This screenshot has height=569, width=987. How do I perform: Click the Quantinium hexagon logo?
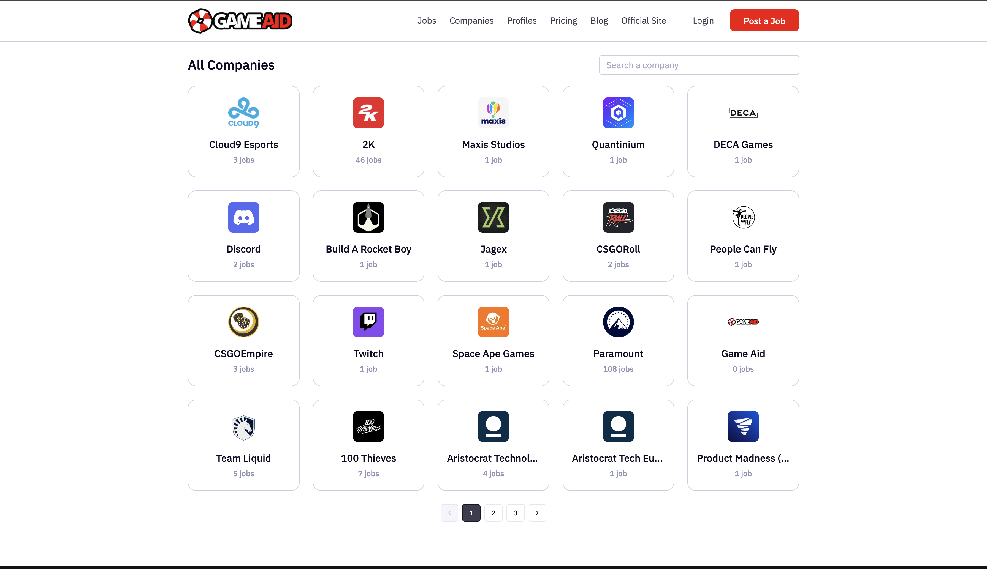pyautogui.click(x=618, y=113)
